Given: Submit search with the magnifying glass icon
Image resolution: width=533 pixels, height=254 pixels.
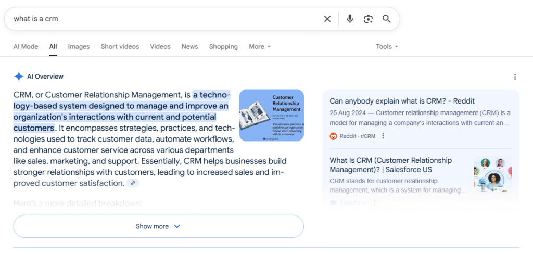Looking at the screenshot, I should tap(387, 19).
